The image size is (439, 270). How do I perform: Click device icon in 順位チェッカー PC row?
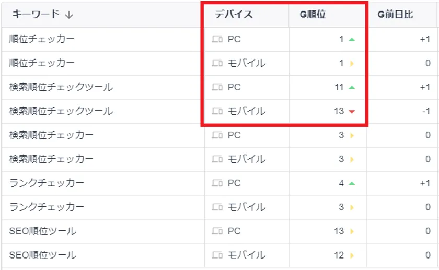pyautogui.click(x=217, y=39)
